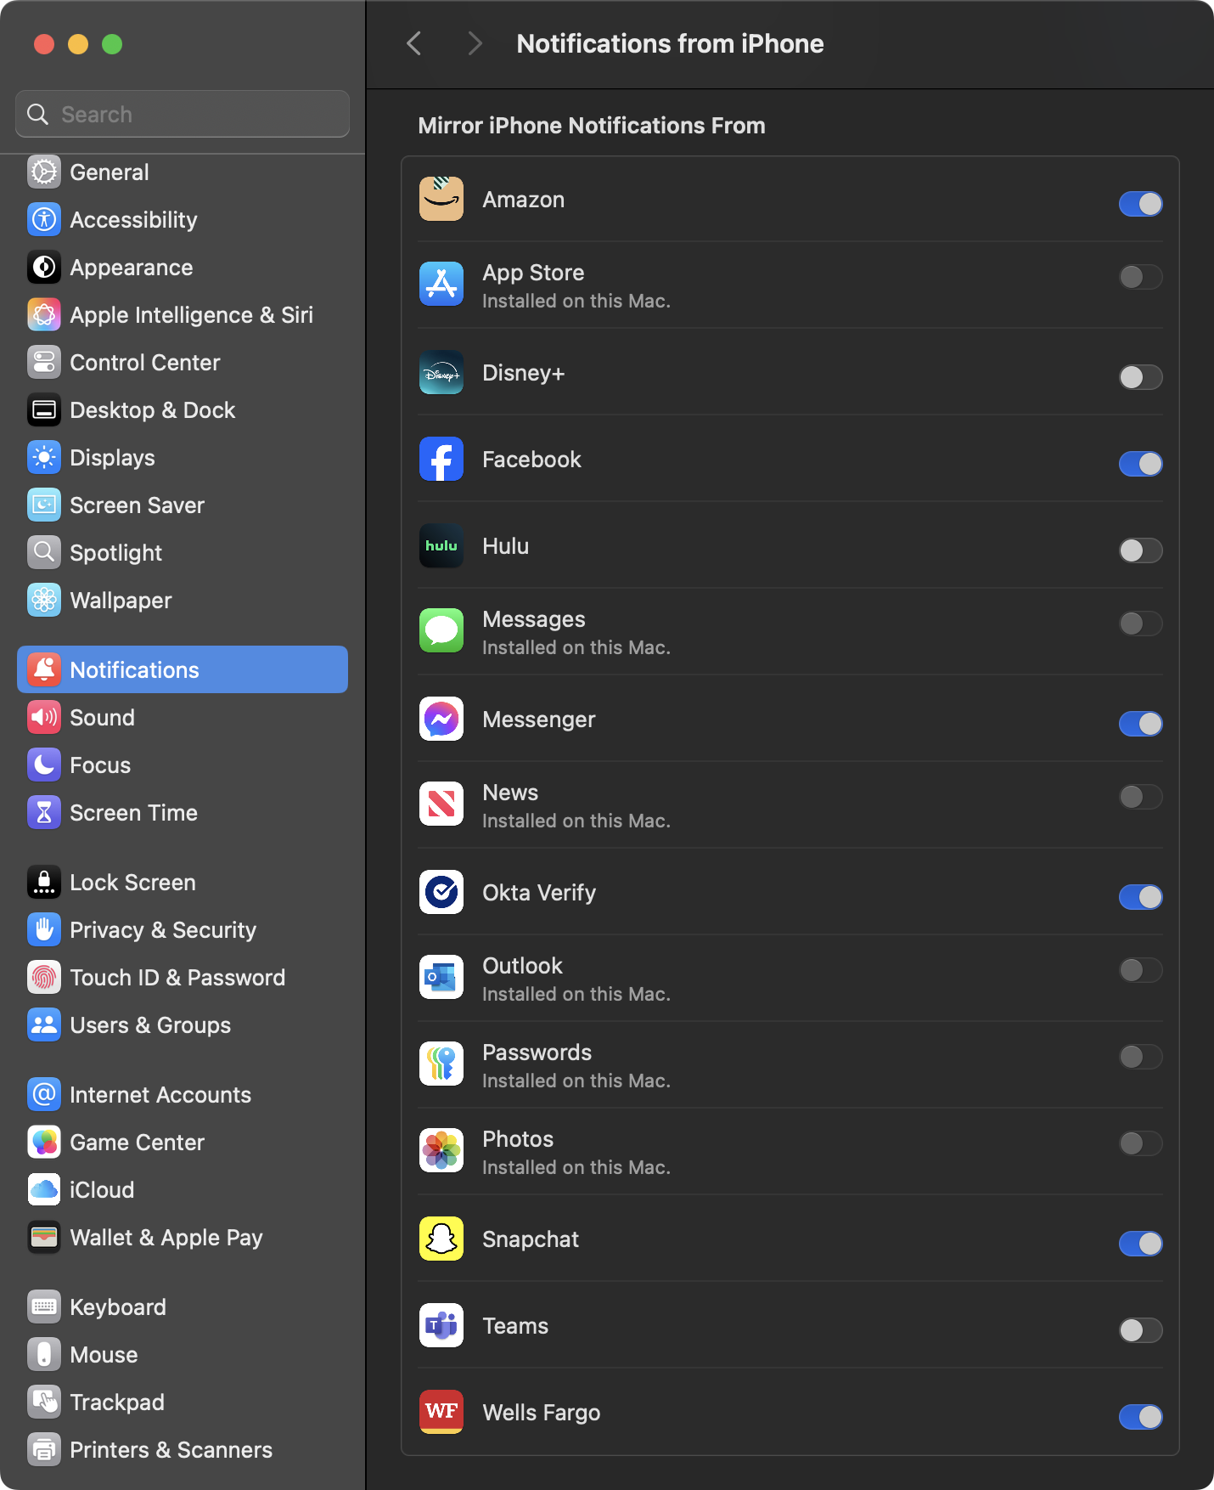Click the disabled Photos toggle
The image size is (1214, 1490).
(1140, 1143)
